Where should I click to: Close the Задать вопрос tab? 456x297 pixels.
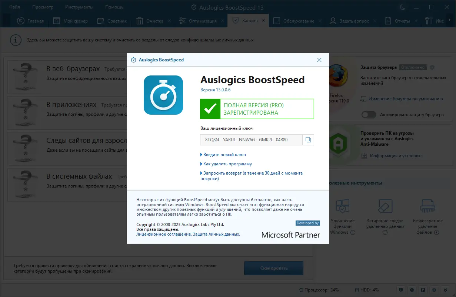tap(375, 21)
